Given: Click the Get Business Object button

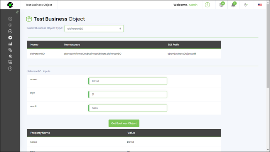Looking at the screenshot, I should pos(124,123).
